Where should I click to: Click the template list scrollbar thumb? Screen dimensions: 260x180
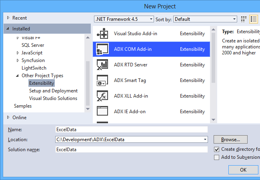[x=214, y=58]
